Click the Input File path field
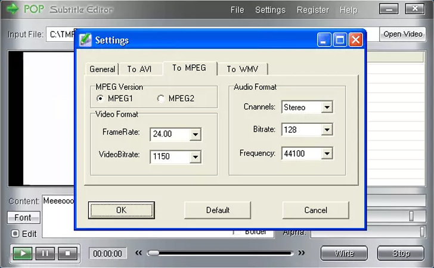Image resolution: width=434 pixels, height=268 pixels. coord(213,35)
